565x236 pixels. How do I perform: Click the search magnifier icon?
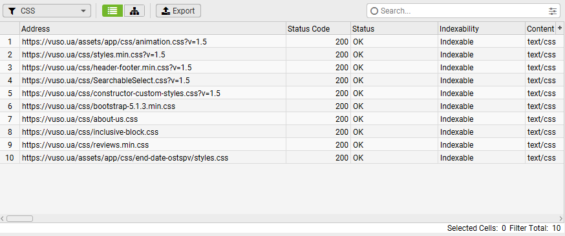coord(374,11)
